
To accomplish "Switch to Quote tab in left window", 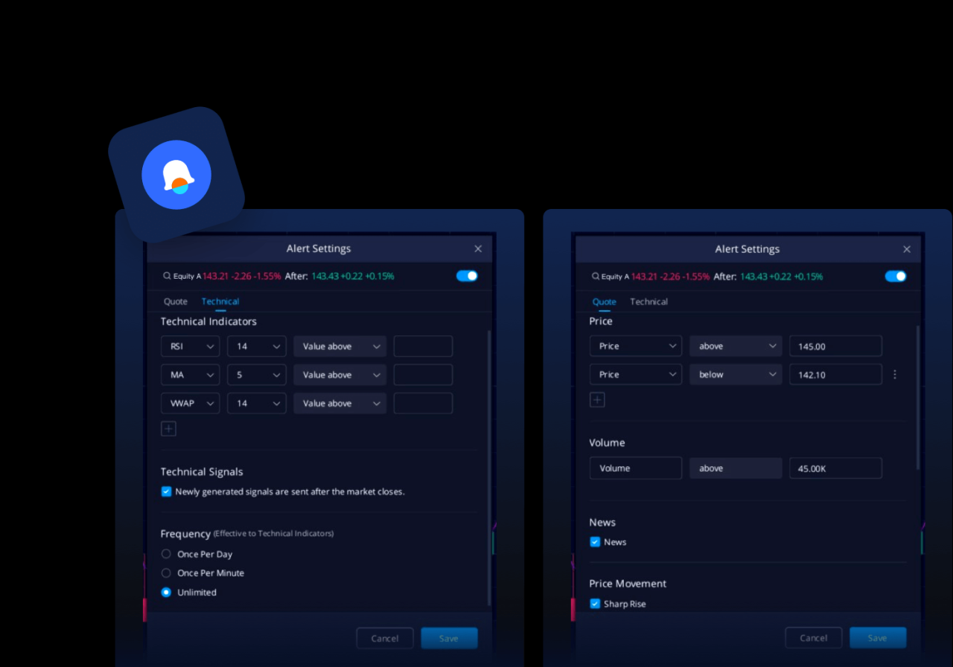I will click(x=176, y=301).
